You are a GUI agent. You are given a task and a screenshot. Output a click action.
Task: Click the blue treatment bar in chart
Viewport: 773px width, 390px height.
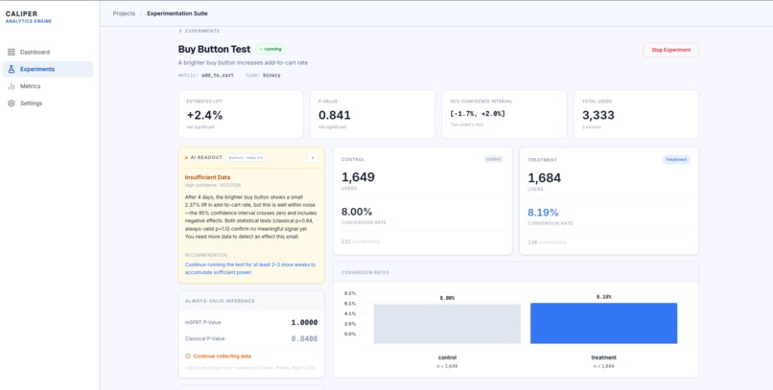[603, 324]
